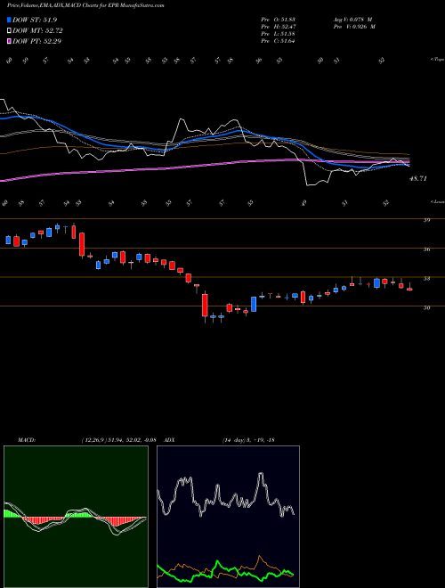Click the 'Pre O: 51.83' open value
Screen dimensions: 445x588
[278, 19]
